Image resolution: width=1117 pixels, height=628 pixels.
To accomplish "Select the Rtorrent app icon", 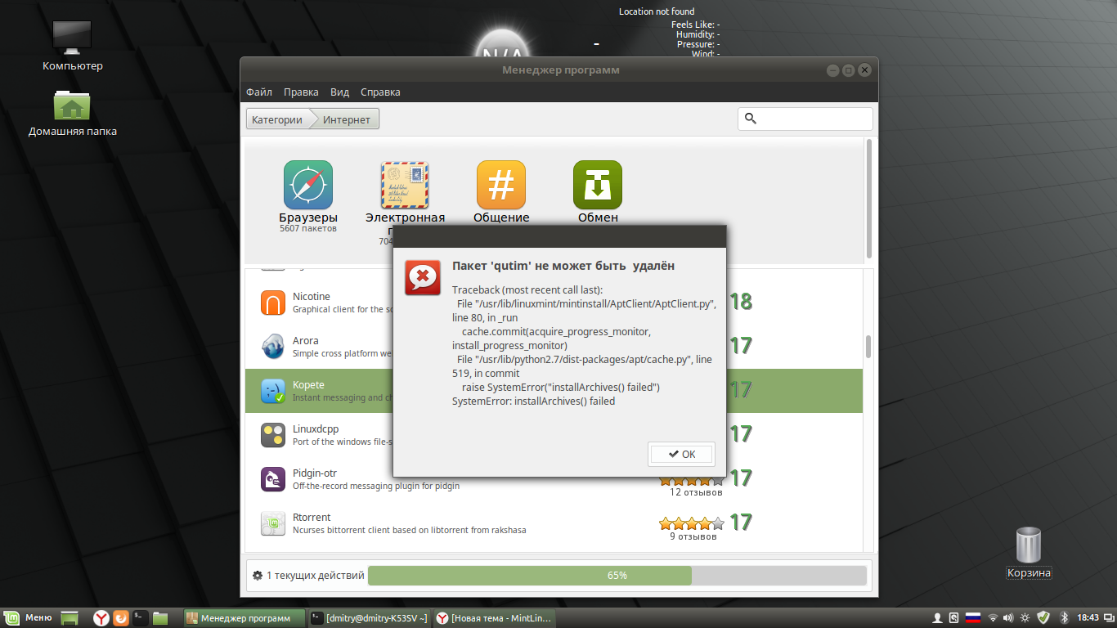I will (272, 523).
